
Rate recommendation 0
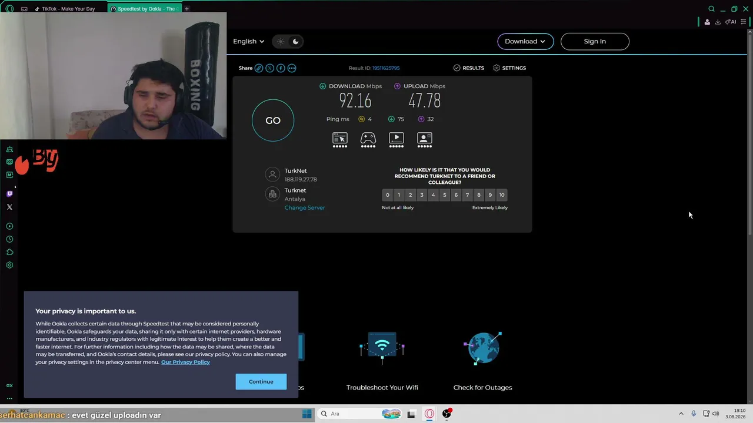[387, 195]
